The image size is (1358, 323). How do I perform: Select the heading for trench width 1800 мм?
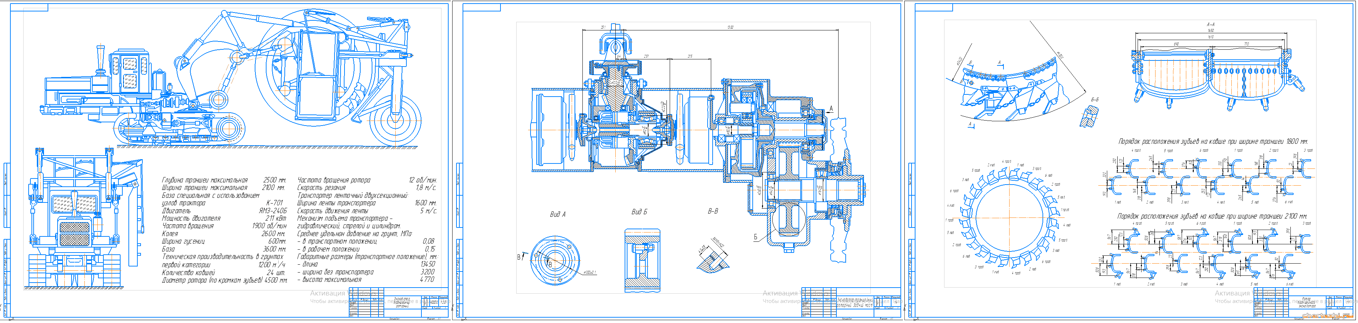1212,142
